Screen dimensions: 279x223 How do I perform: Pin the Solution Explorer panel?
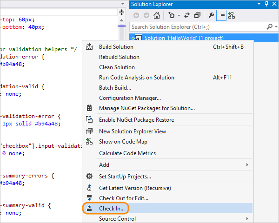tap(266, 4)
